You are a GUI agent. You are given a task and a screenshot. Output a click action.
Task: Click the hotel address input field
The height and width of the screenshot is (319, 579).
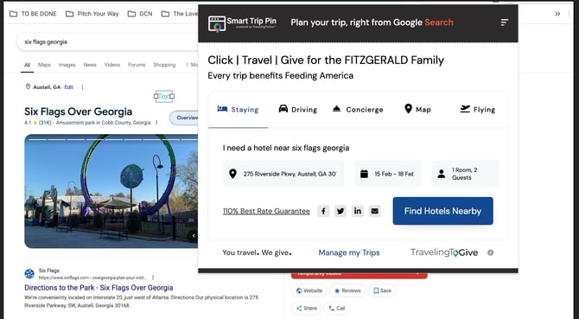[x=283, y=174]
